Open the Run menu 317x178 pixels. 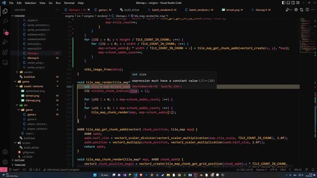[x=58, y=3]
